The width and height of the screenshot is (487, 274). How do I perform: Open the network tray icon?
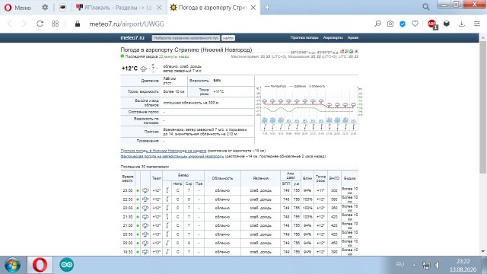(x=426, y=265)
